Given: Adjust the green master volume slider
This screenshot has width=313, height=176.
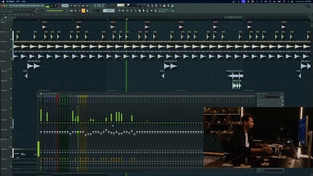Looking at the screenshot, I should (x=55, y=11).
